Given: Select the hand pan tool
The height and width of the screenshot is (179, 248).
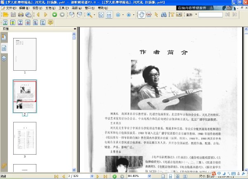Looking at the screenshot, I should pyautogui.click(x=141, y=15).
